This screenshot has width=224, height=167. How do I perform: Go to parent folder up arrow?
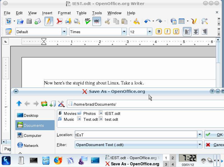coord(19,103)
